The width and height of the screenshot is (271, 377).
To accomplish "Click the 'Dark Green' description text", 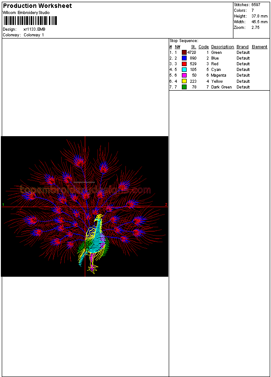I will point(222,87).
